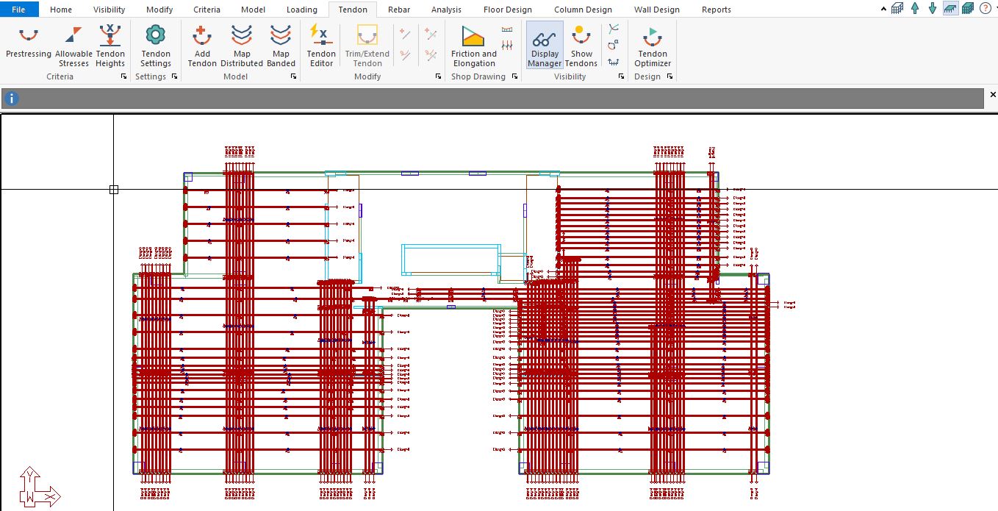Click the lower-right small Modify group icon
This screenshot has height=511, width=998.
(431, 55)
